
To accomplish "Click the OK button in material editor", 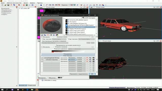I will 92,74.
